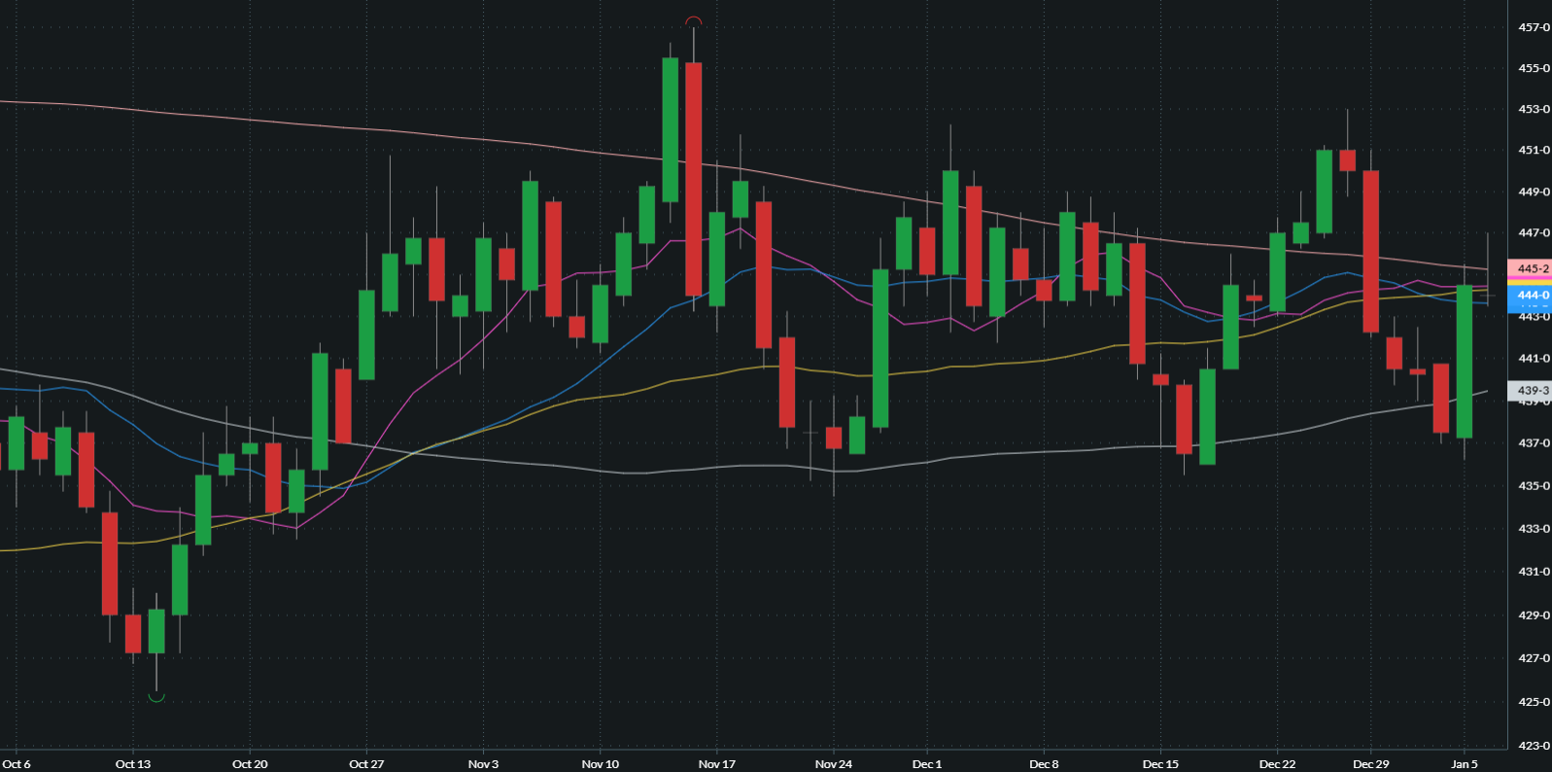
Task: Click the Dec 22 date label
Action: (x=1277, y=764)
